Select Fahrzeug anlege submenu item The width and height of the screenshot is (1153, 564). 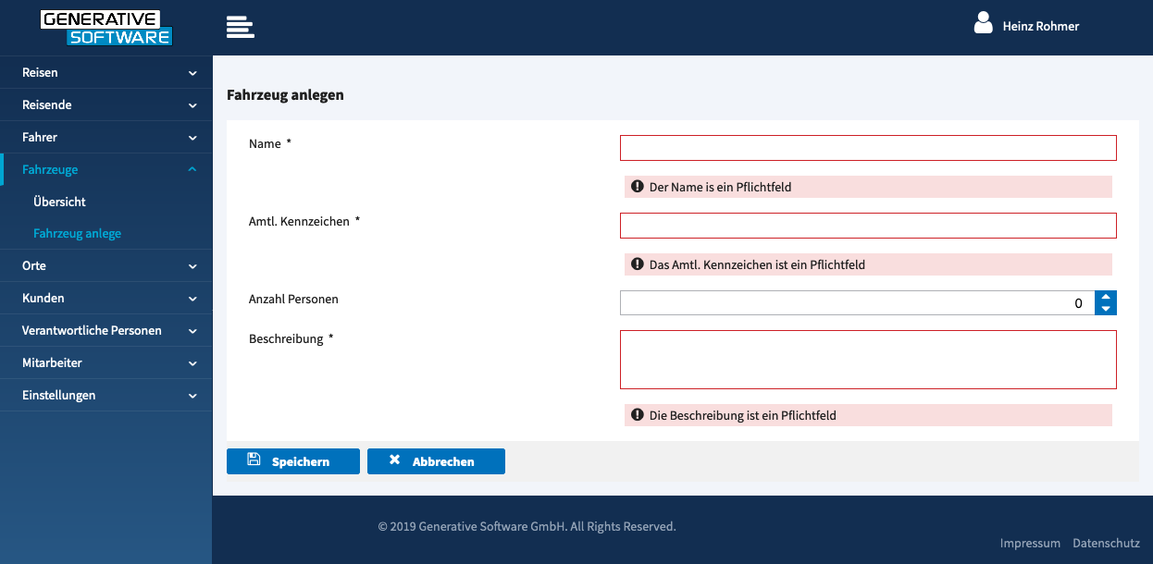pos(77,234)
